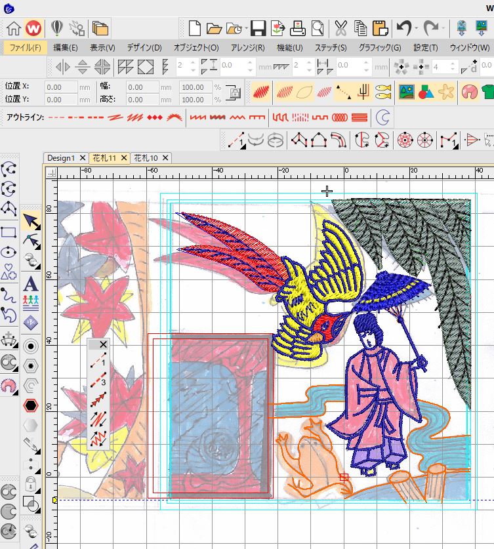The height and width of the screenshot is (549, 494).
Task: Expand the recent files dropdown arrow
Action: (247, 28)
